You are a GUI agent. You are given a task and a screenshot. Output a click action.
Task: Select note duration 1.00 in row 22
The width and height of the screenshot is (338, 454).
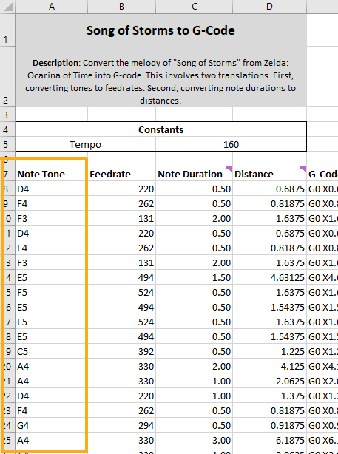point(195,396)
